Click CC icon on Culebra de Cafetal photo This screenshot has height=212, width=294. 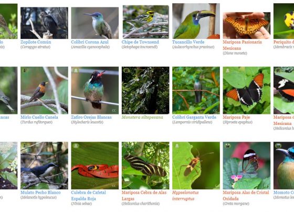point(114,186)
